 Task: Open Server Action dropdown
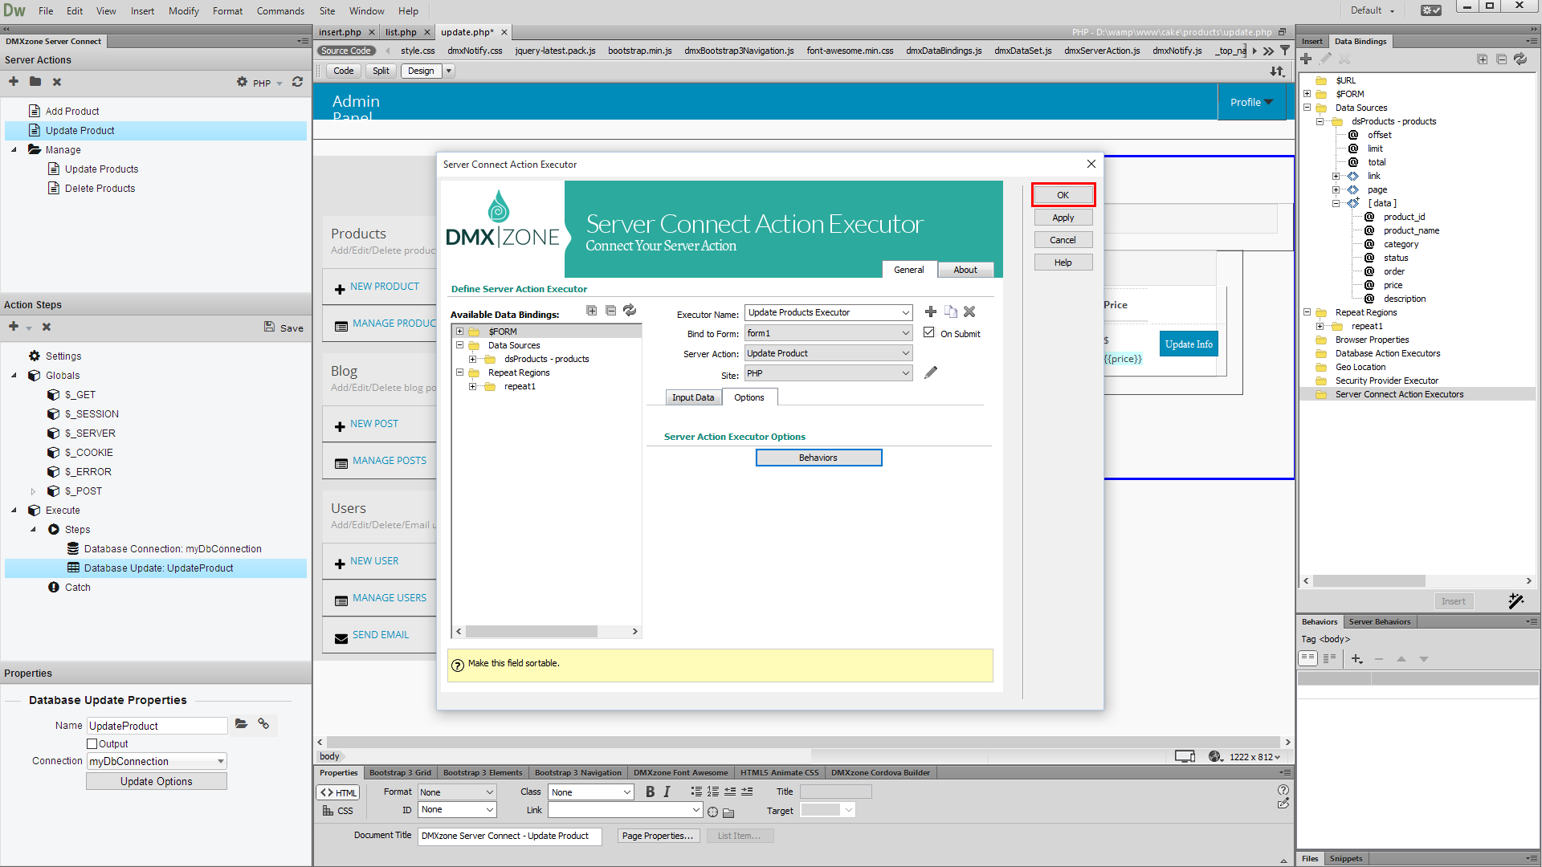coord(906,353)
